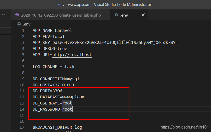Click the .env breadcrumb label

click(x=27, y=24)
